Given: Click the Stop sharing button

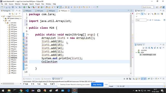Looking at the screenshot, I should click(x=97, y=84).
